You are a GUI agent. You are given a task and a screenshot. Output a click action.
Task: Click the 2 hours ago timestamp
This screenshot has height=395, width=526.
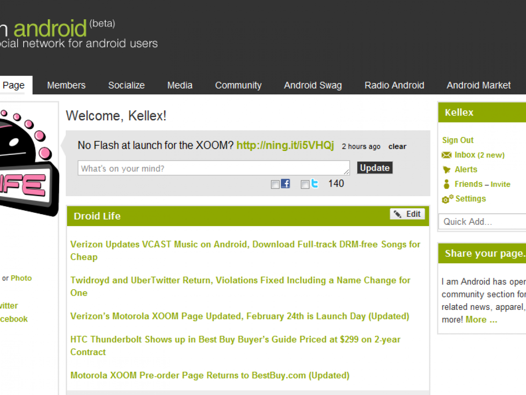(x=361, y=147)
